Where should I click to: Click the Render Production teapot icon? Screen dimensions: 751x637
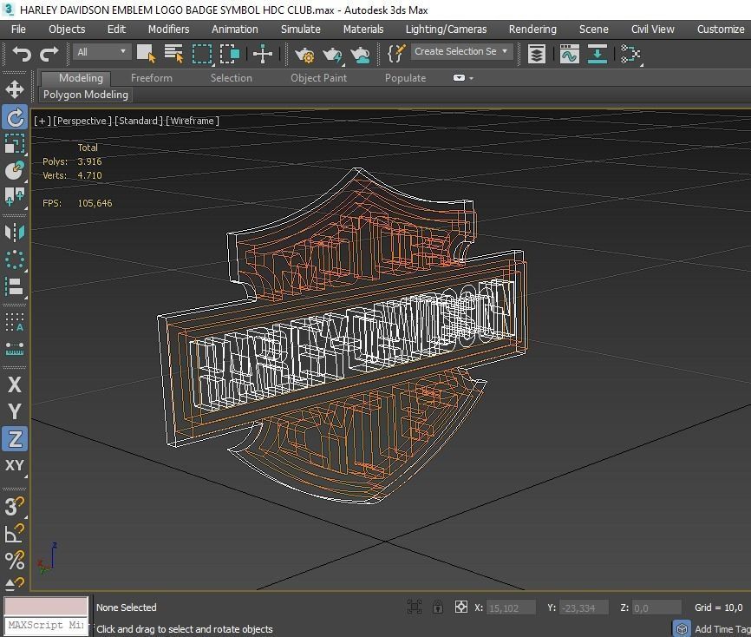332,54
